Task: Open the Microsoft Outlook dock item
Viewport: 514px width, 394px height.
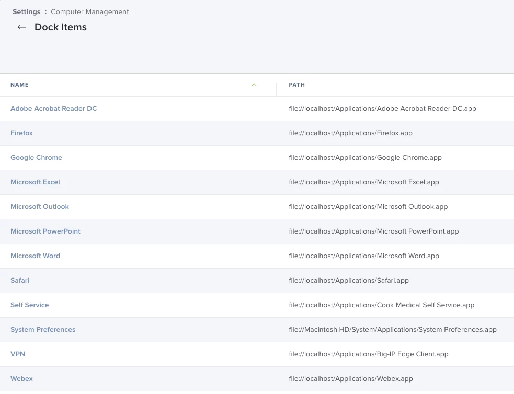Action: point(40,206)
